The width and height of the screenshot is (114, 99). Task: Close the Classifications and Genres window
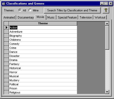[x=110, y=4]
